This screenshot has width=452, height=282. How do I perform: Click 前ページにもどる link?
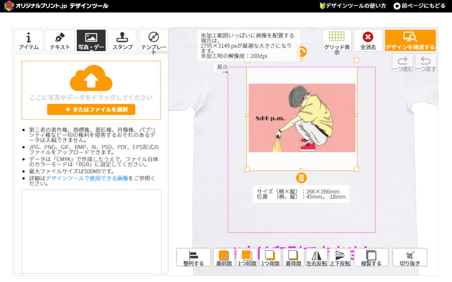[419, 6]
